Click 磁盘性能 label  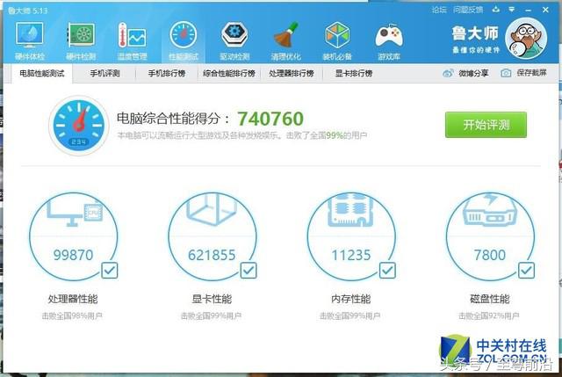pyautogui.click(x=490, y=299)
